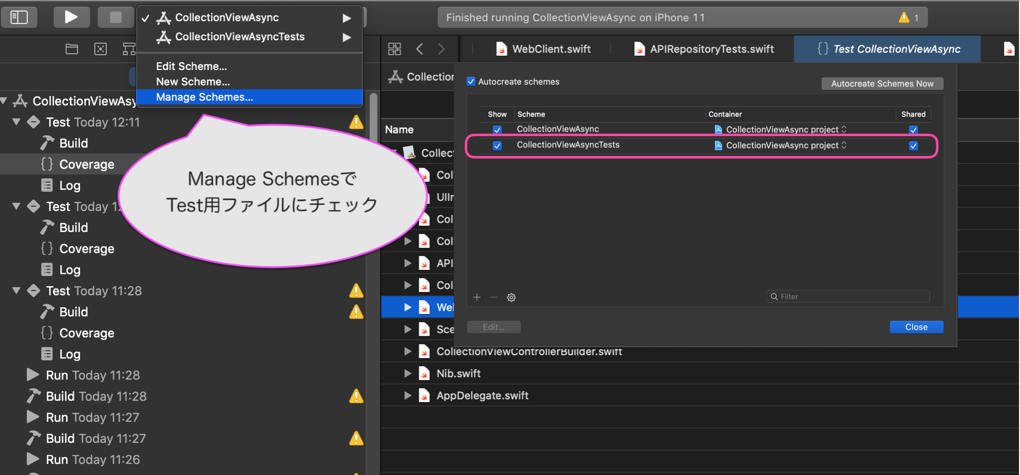Click the Edit... button in the dialog
The width and height of the screenshot is (1020, 475).
[494, 327]
